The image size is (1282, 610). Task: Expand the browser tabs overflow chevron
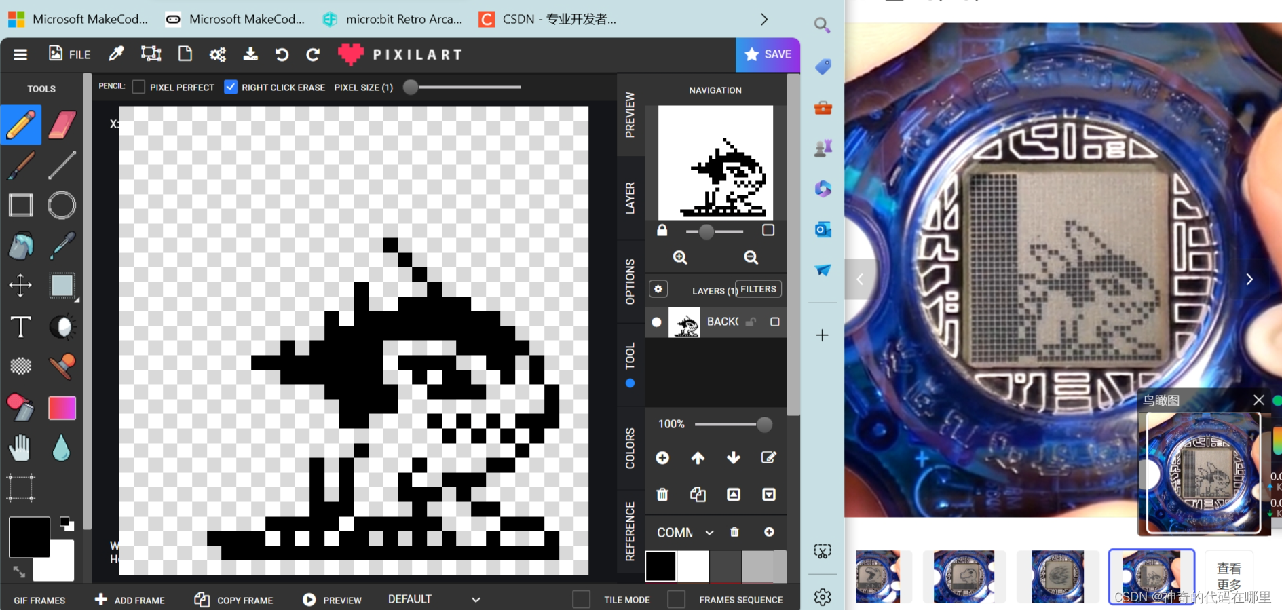[764, 19]
